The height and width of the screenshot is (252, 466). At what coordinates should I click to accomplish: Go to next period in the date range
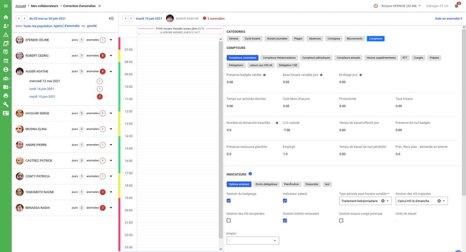pyautogui.click(x=25, y=18)
